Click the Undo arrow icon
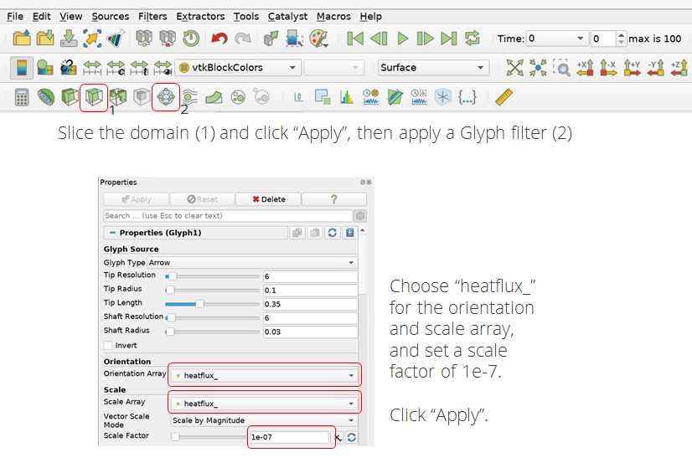692x463 pixels. click(219, 39)
